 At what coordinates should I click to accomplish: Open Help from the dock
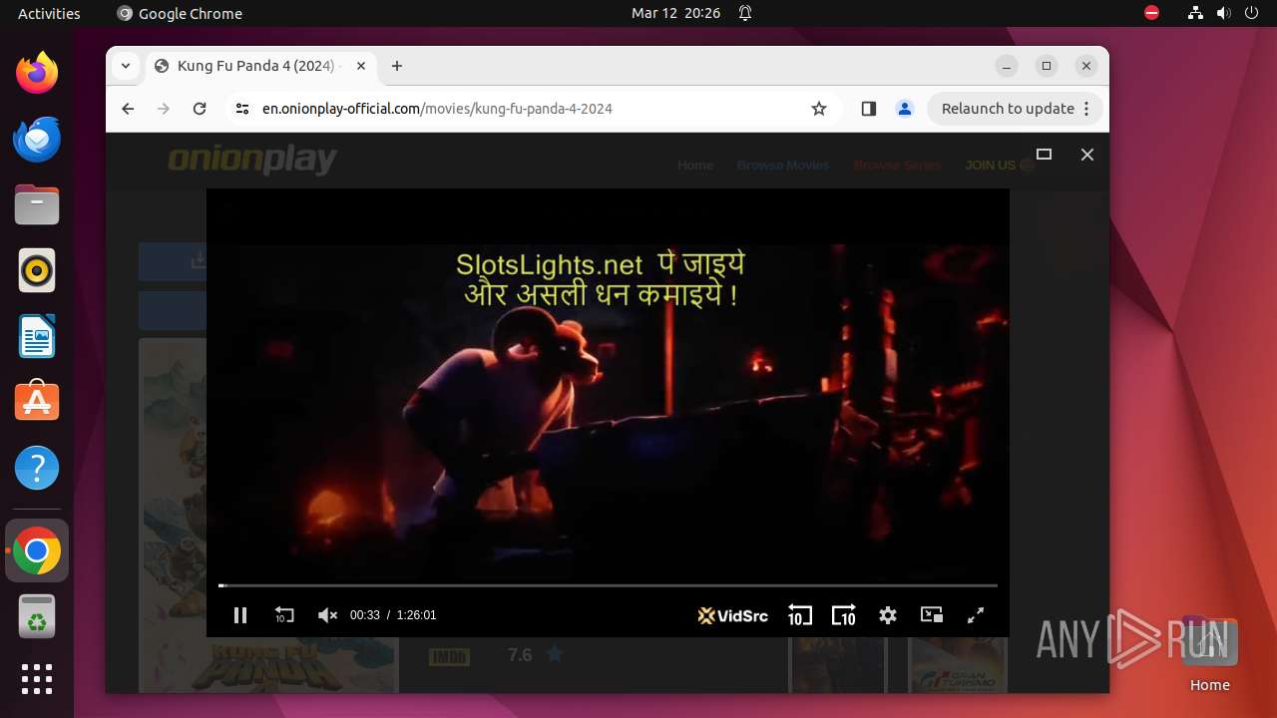[x=37, y=468]
